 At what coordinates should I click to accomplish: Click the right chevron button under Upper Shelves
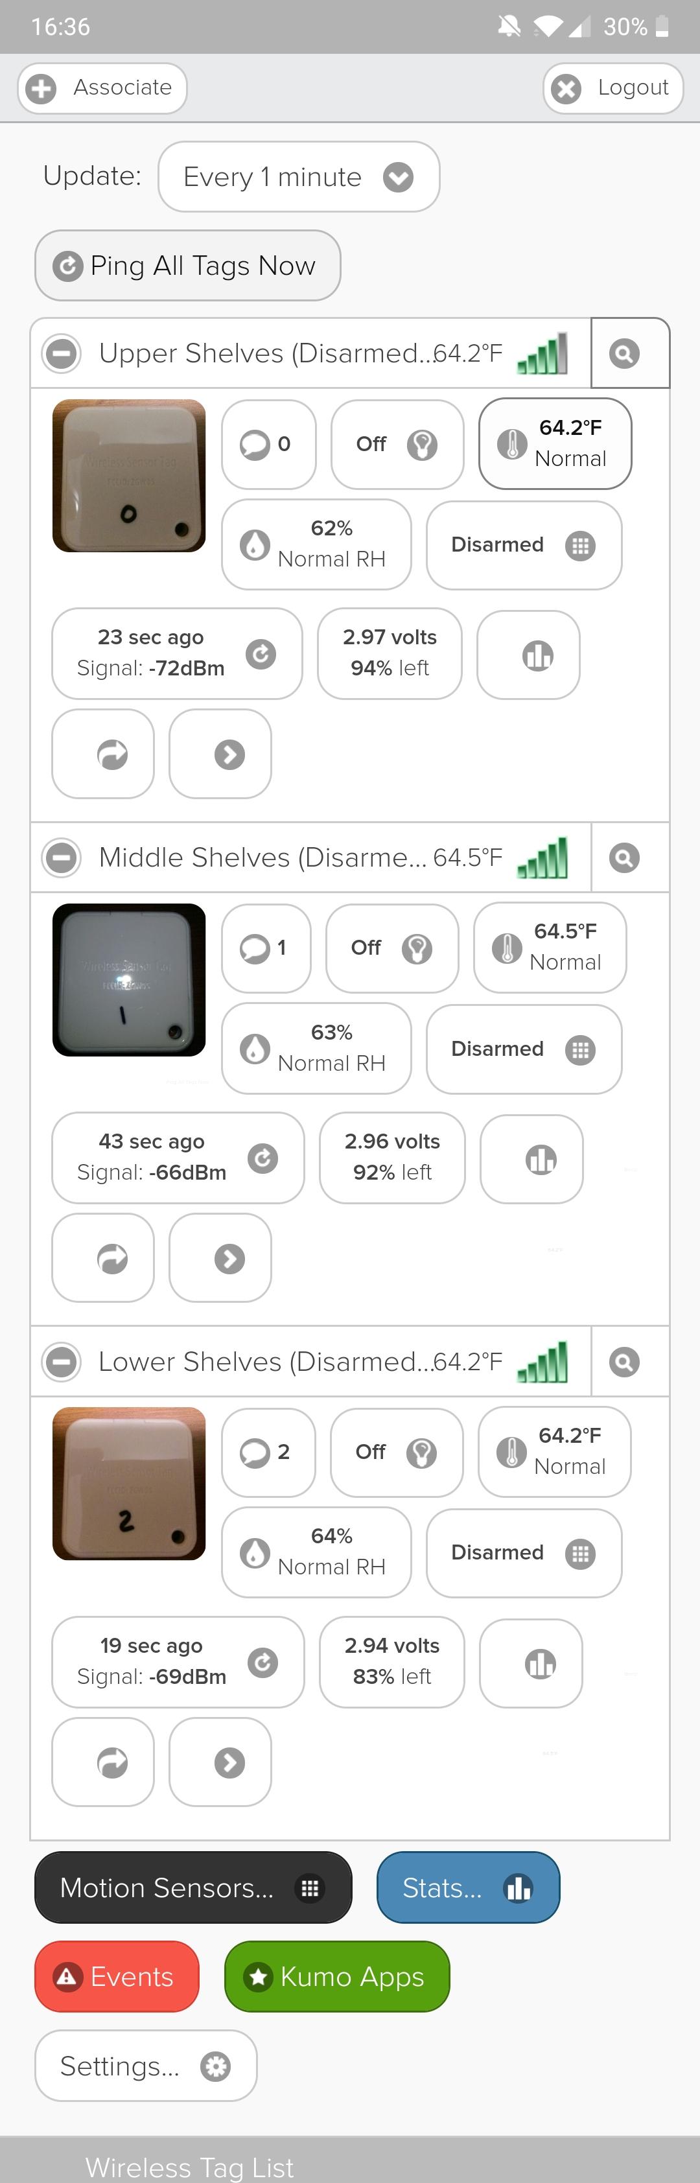tap(220, 753)
